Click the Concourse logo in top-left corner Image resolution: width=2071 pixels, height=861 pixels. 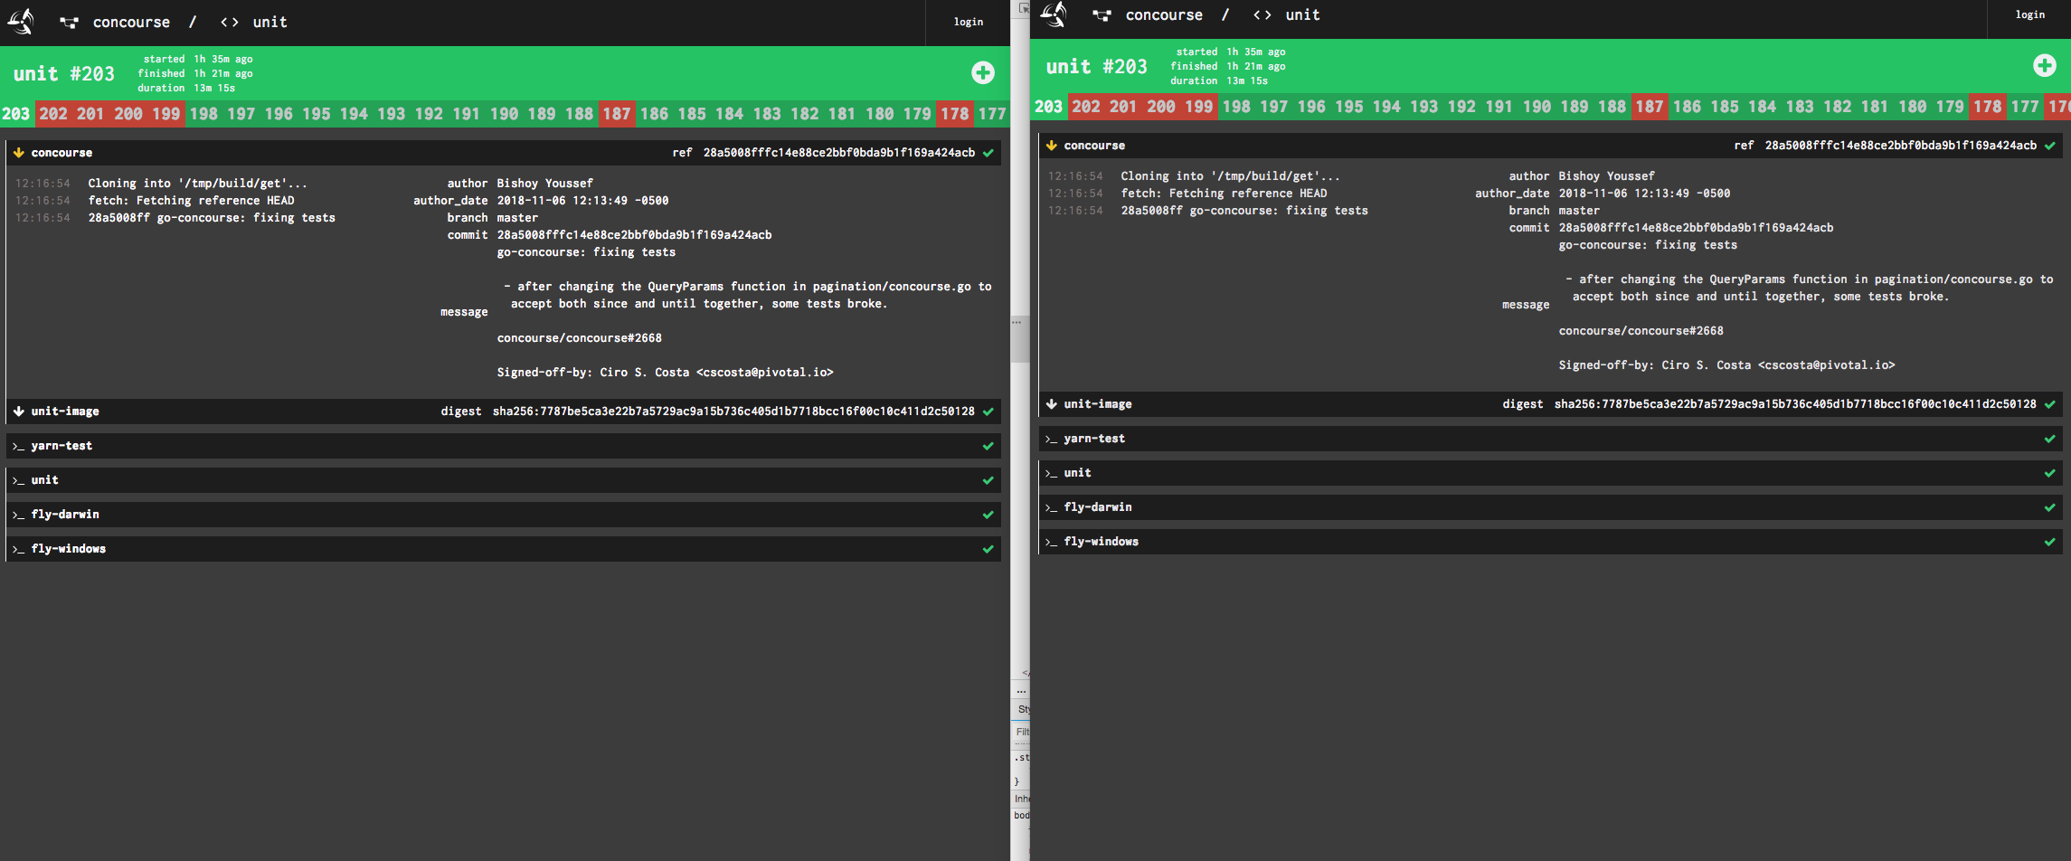click(20, 22)
